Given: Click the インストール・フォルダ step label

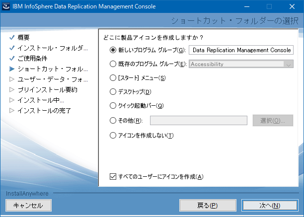Looking at the screenshot, I should (53, 48).
